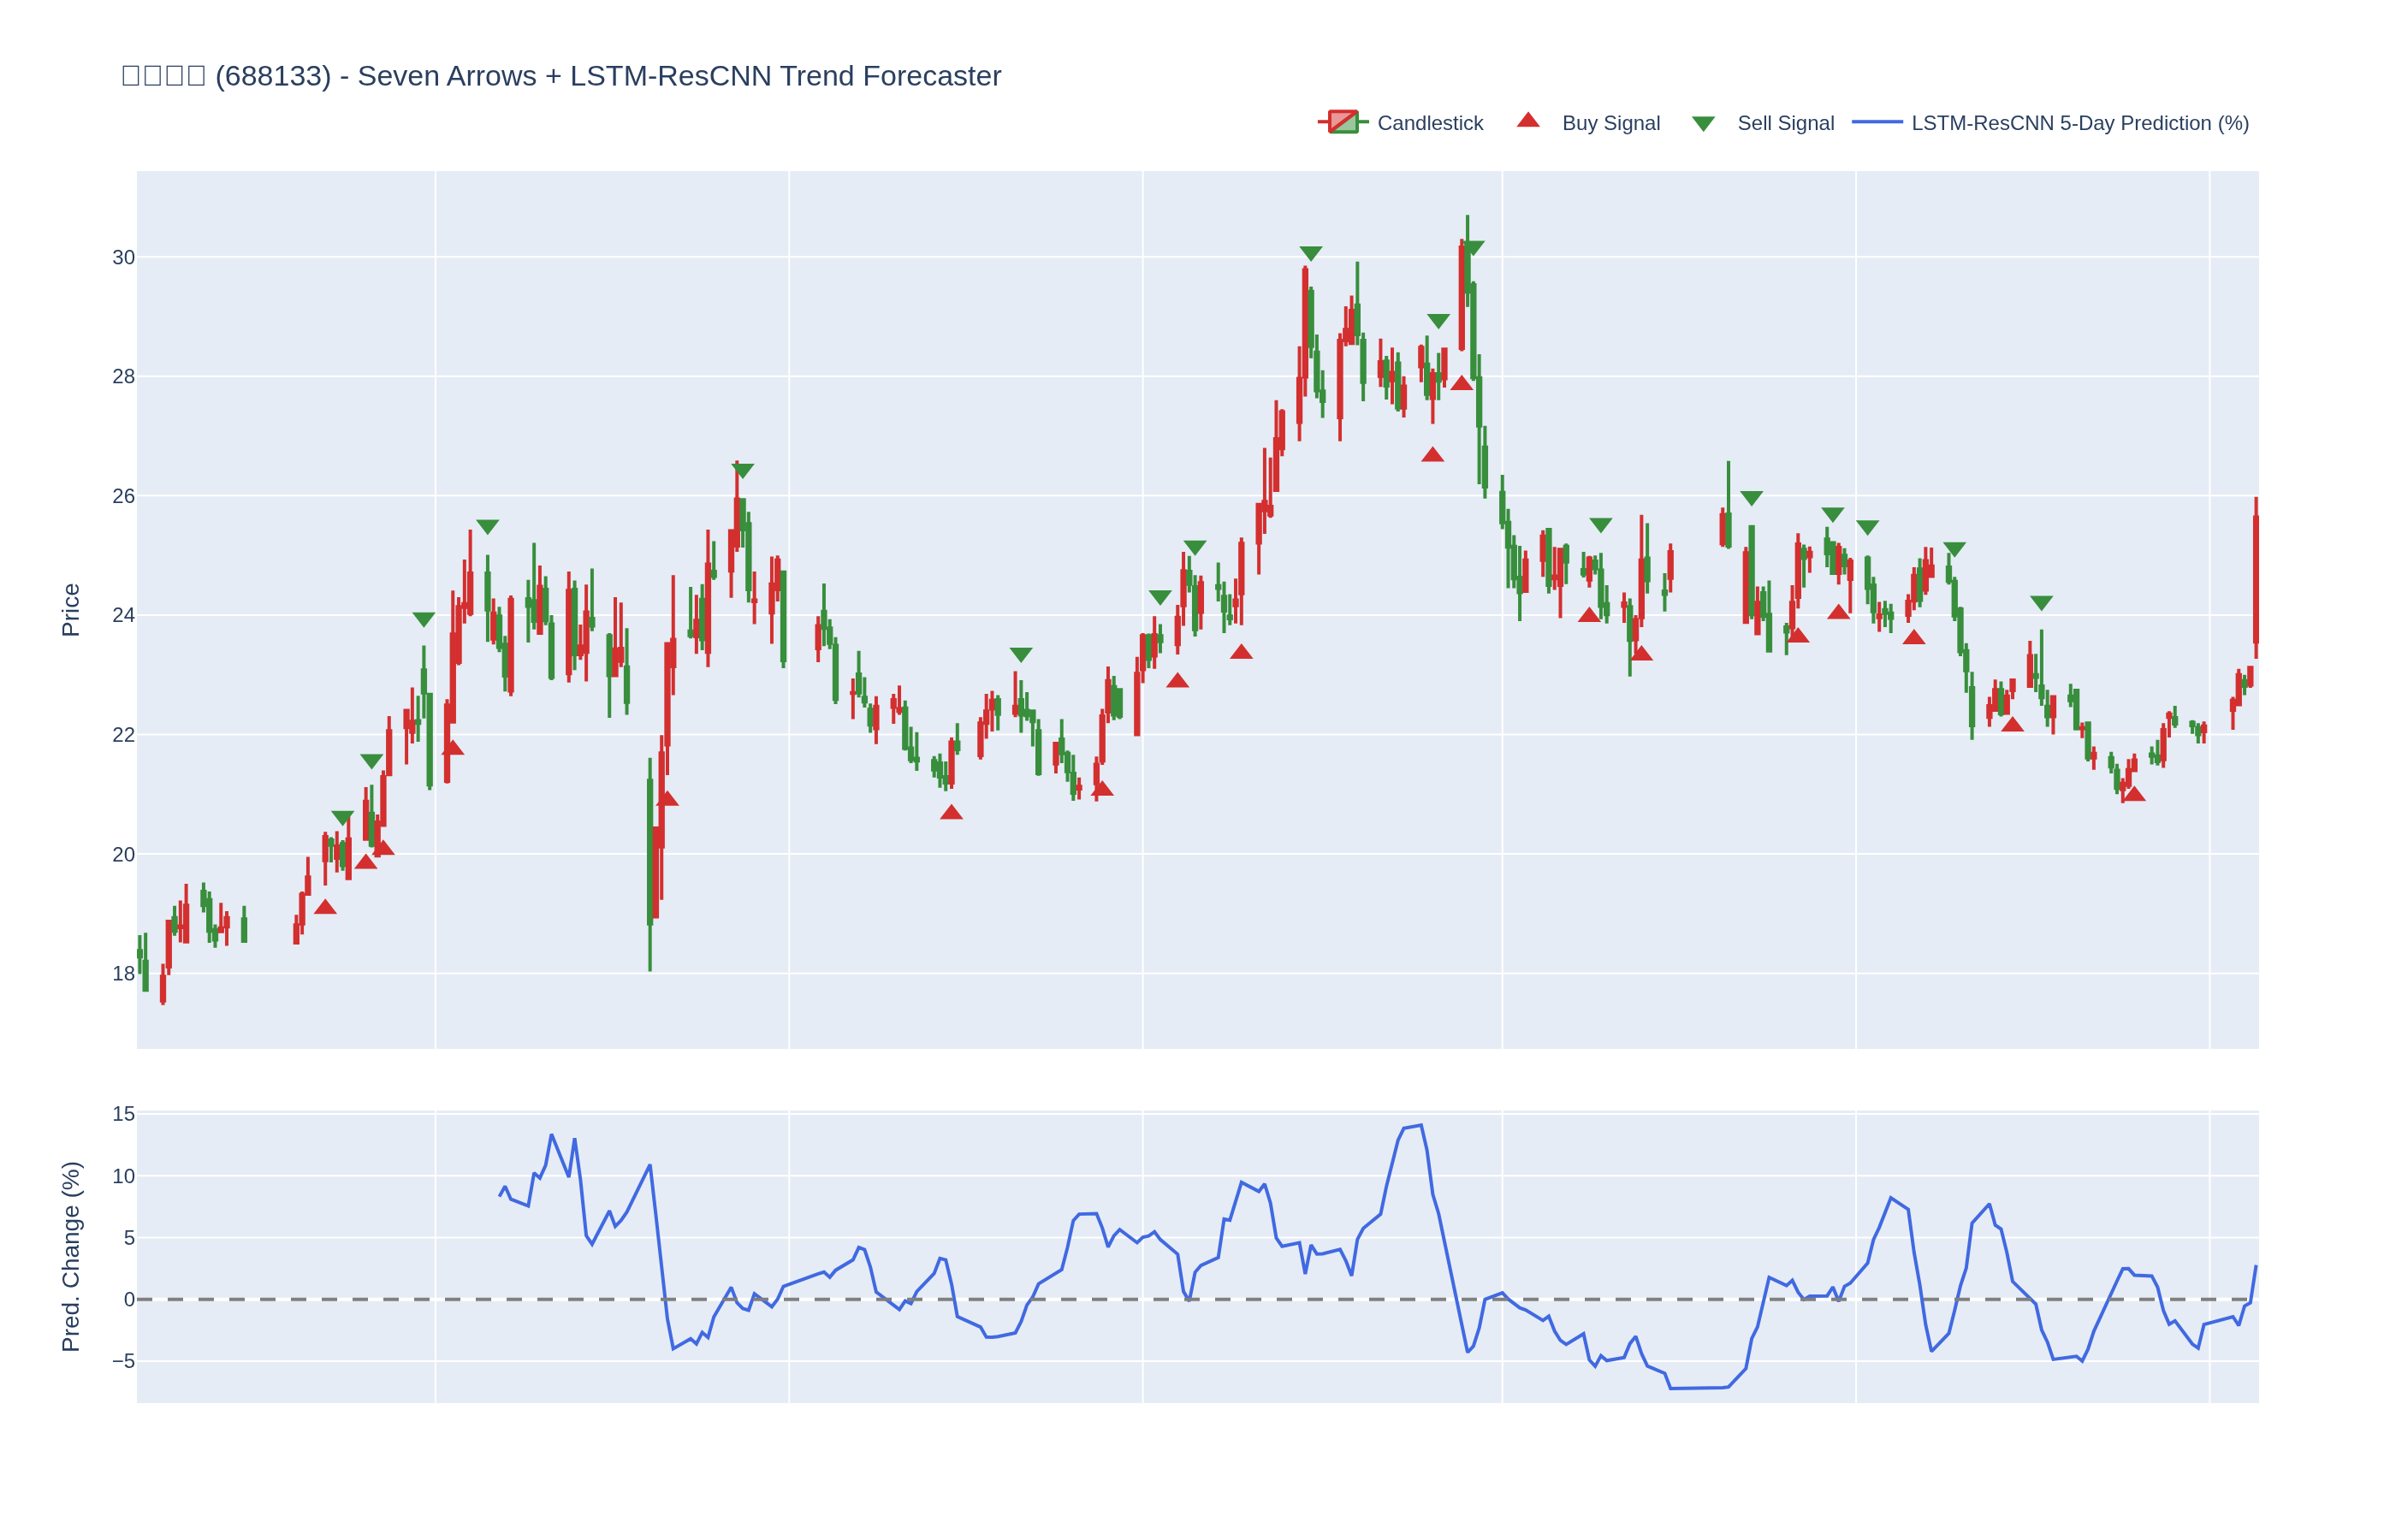Click the leftmost red buy signal marker

pyautogui.click(x=325, y=907)
